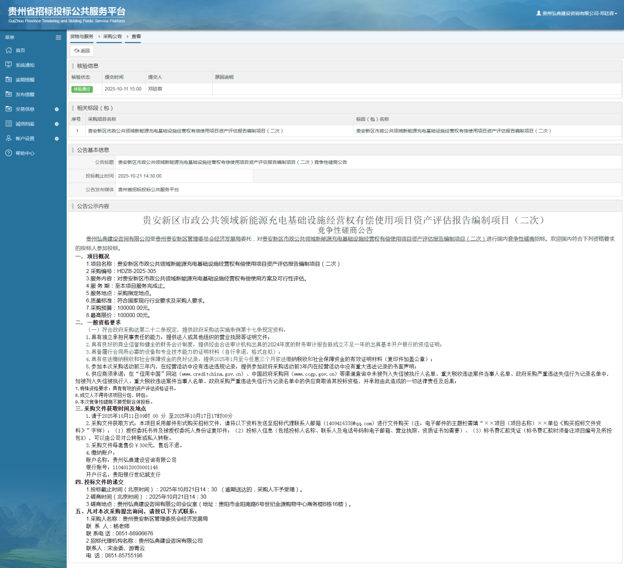Image resolution: width=624 pixels, height=568 pixels.
Task: Expand the 帐户设置 submenu arrow
Action: pos(57,138)
